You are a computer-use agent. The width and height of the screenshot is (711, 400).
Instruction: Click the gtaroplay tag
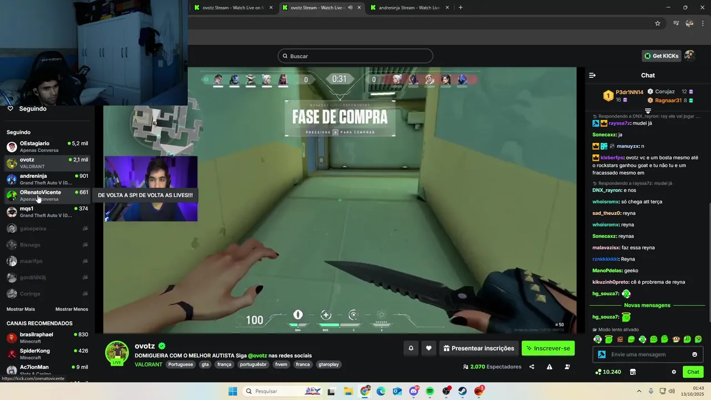(328, 364)
